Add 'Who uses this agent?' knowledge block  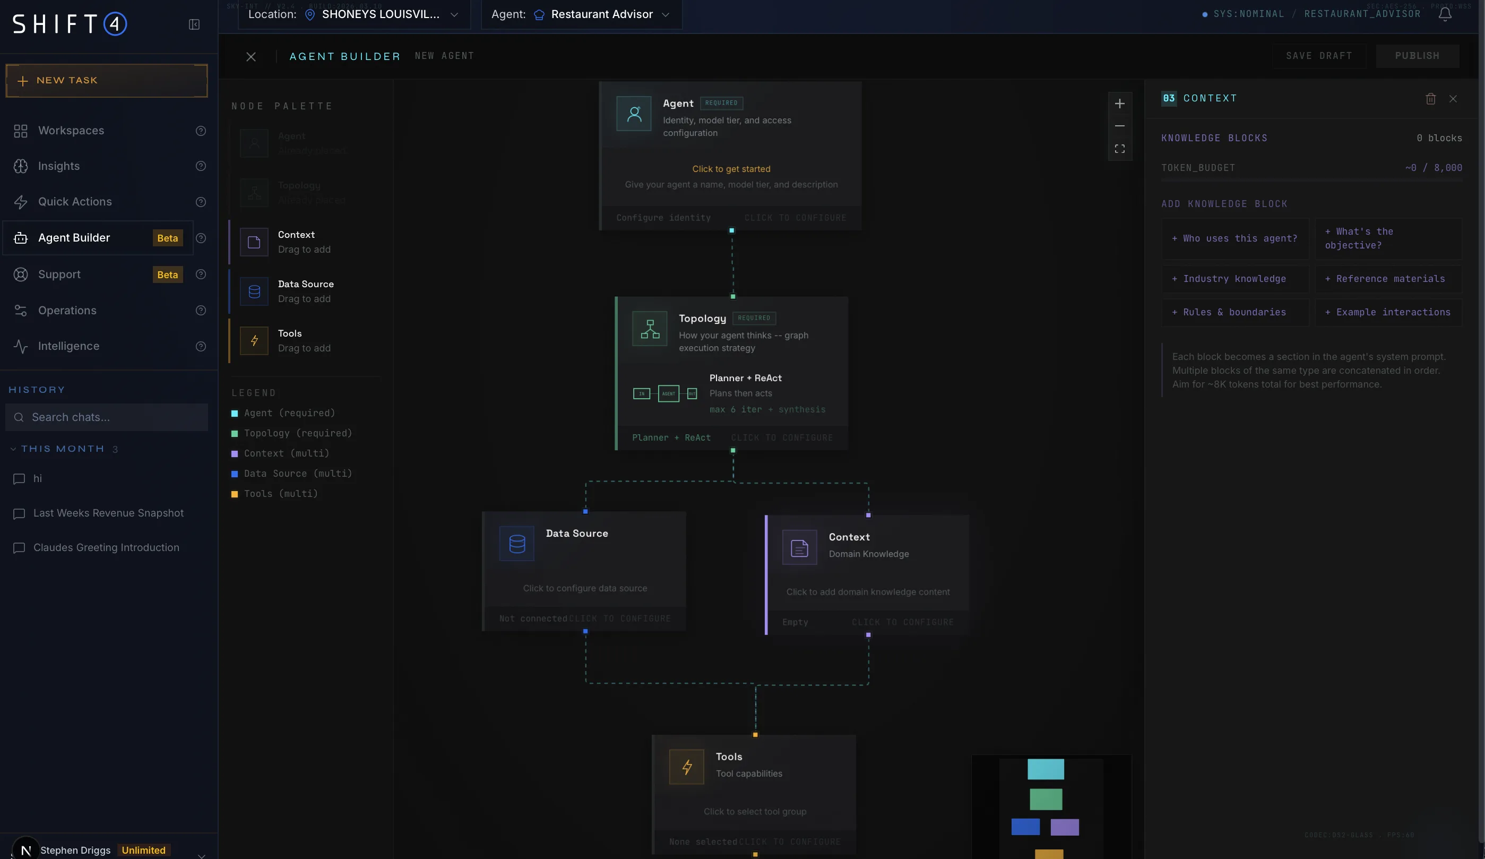click(x=1235, y=239)
